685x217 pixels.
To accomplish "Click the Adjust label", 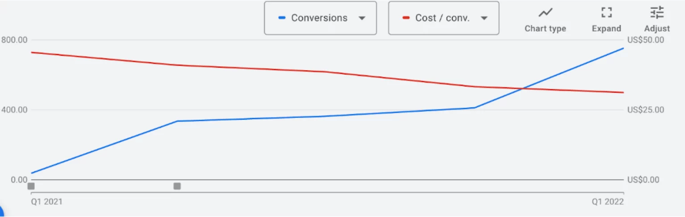I will coord(657,28).
